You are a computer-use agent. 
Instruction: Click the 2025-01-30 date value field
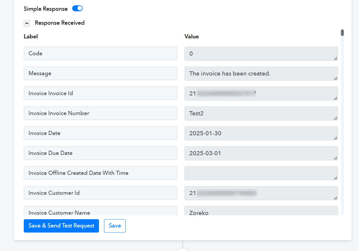tap(261, 133)
